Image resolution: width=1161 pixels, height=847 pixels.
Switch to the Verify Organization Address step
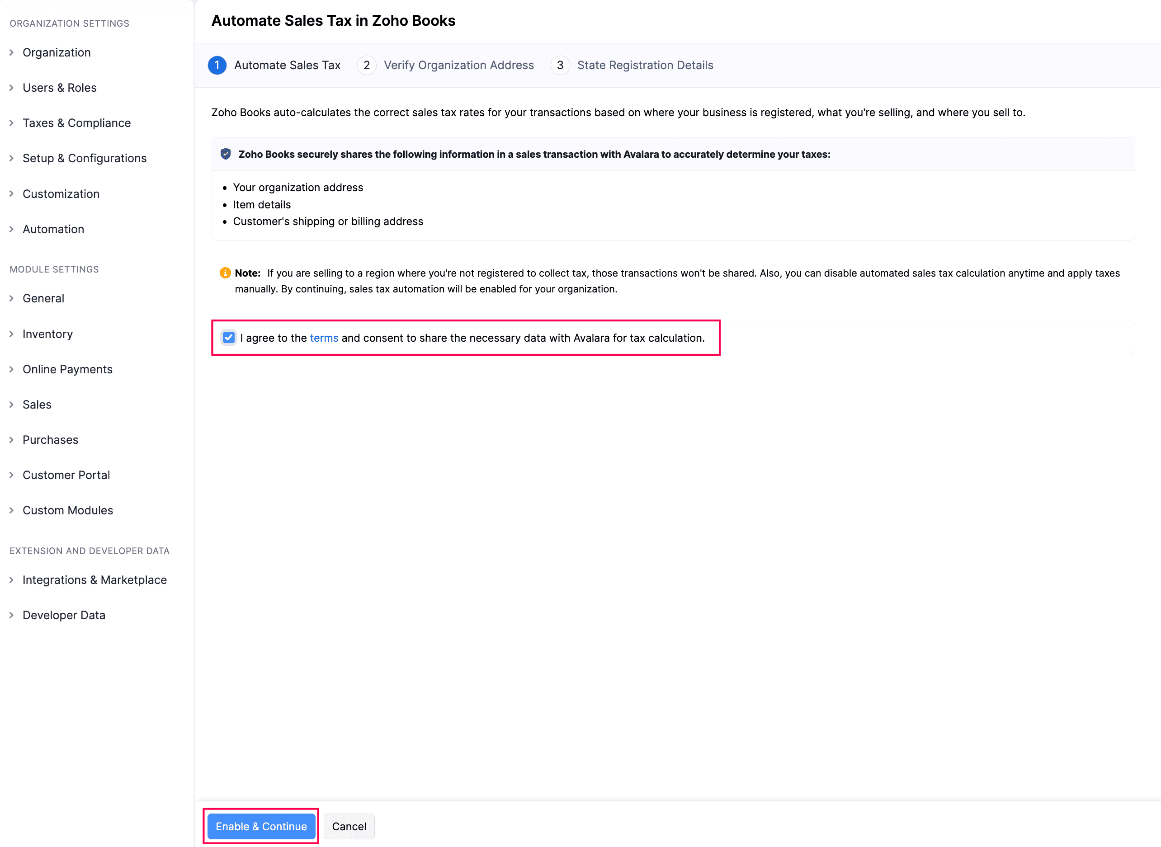(x=458, y=65)
